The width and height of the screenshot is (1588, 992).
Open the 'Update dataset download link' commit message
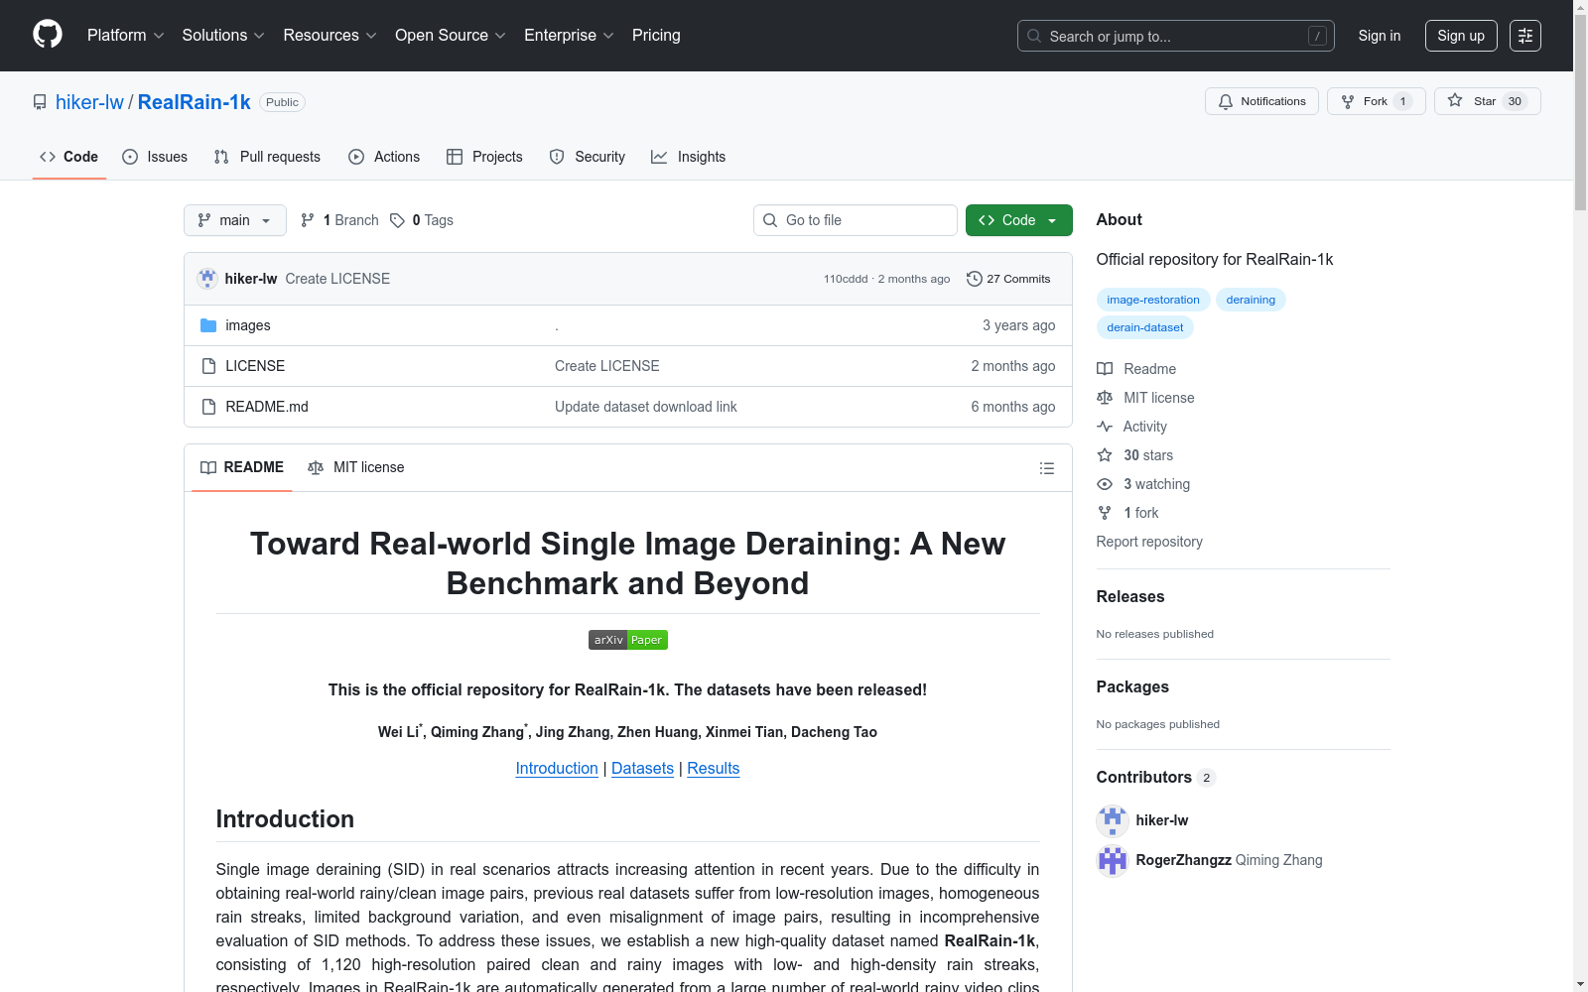646,407
